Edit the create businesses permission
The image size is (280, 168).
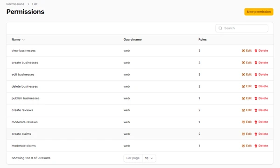click(246, 63)
